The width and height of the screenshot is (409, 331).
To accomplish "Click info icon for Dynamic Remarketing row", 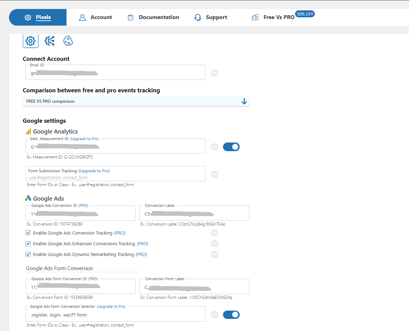I will click(x=215, y=255).
